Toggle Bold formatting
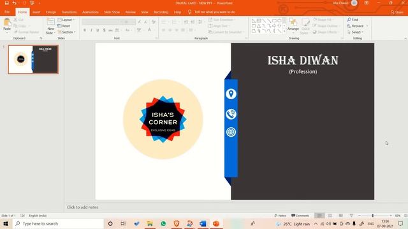The height and width of the screenshot is (229, 408). (85, 31)
